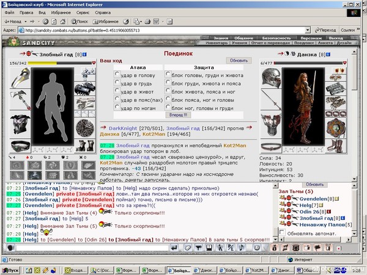
Task: Click the chest armor slot of Злобный гад
Action: point(20,125)
